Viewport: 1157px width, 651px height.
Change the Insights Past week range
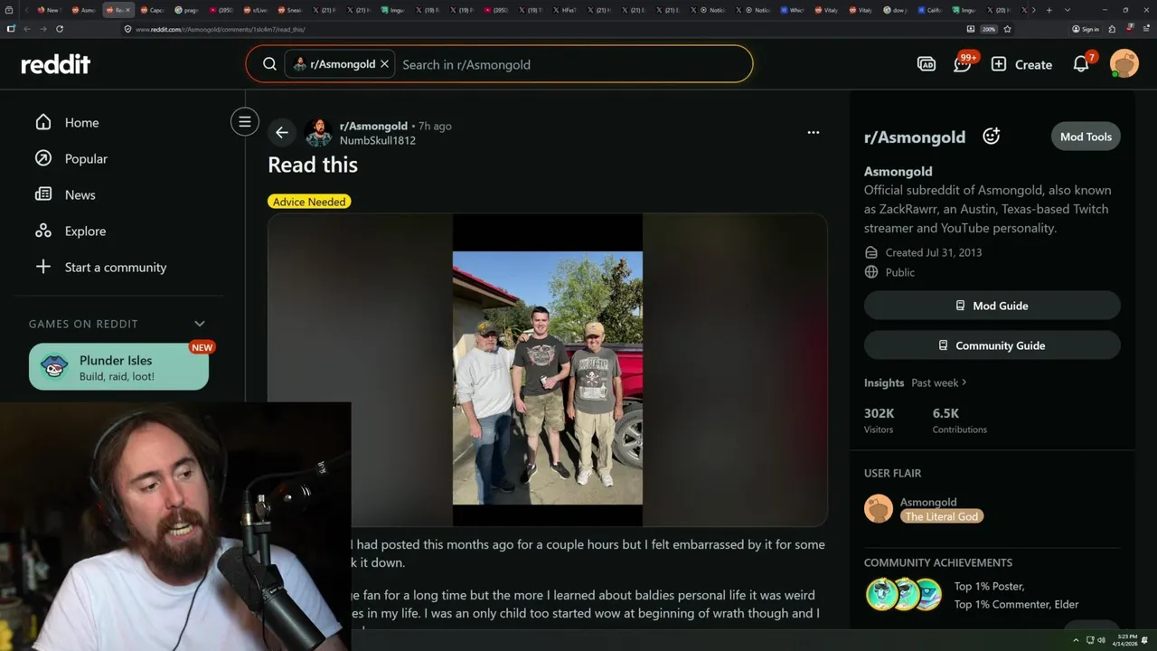(938, 382)
